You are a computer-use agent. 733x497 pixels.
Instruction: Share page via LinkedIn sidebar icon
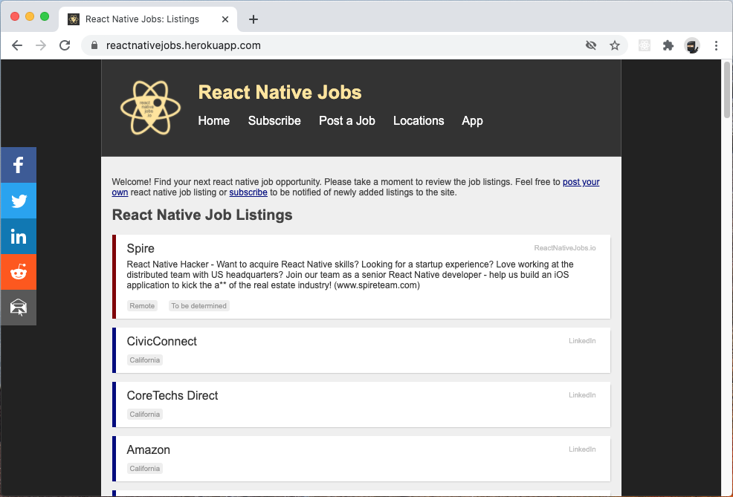tap(19, 236)
